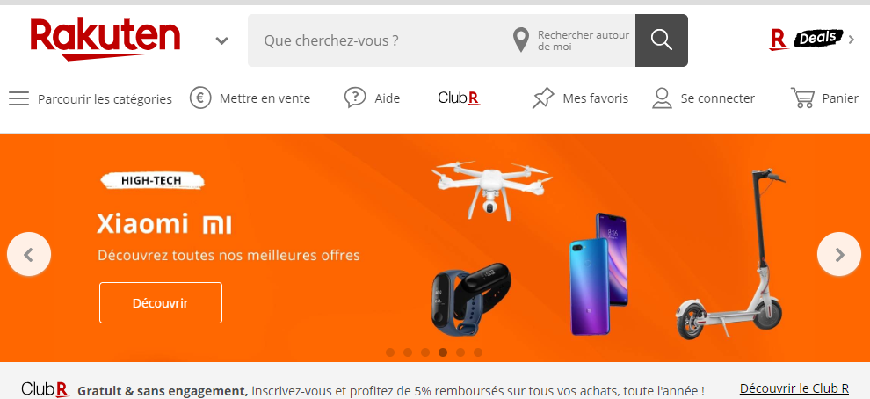Select the first carousel pagination dot
Image resolution: width=870 pixels, height=399 pixels.
[x=390, y=352]
